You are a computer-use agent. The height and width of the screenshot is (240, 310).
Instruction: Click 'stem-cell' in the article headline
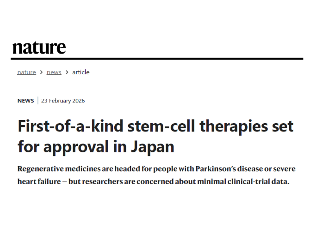[x=146, y=127]
